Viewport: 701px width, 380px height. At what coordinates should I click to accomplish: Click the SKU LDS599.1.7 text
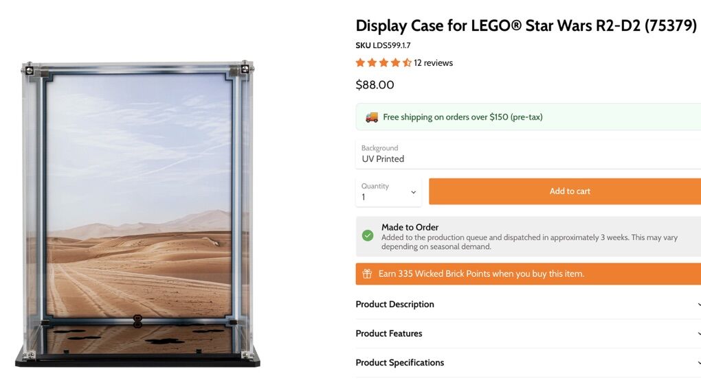click(x=383, y=45)
